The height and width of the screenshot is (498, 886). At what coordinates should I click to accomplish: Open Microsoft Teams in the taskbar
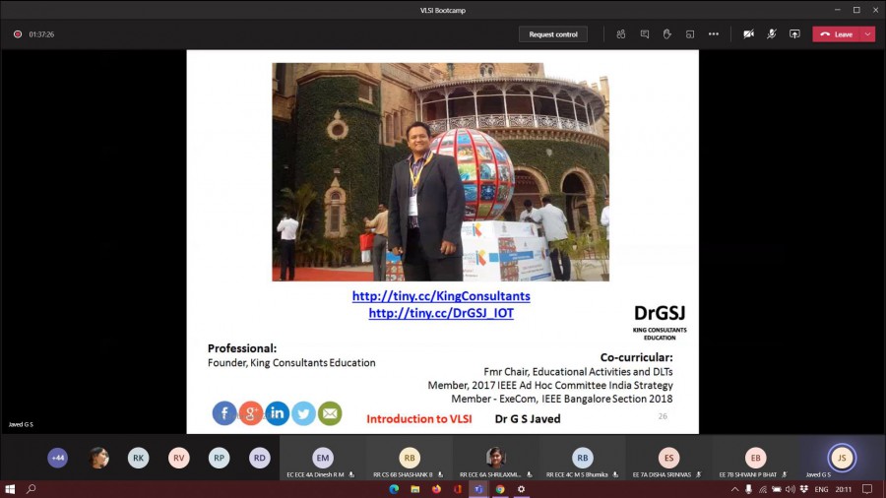tap(478, 489)
